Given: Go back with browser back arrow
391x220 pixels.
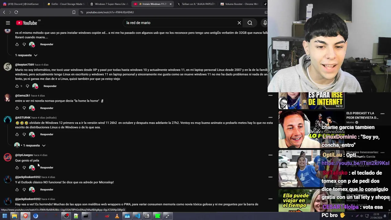Looking at the screenshot, I should point(4,12).
